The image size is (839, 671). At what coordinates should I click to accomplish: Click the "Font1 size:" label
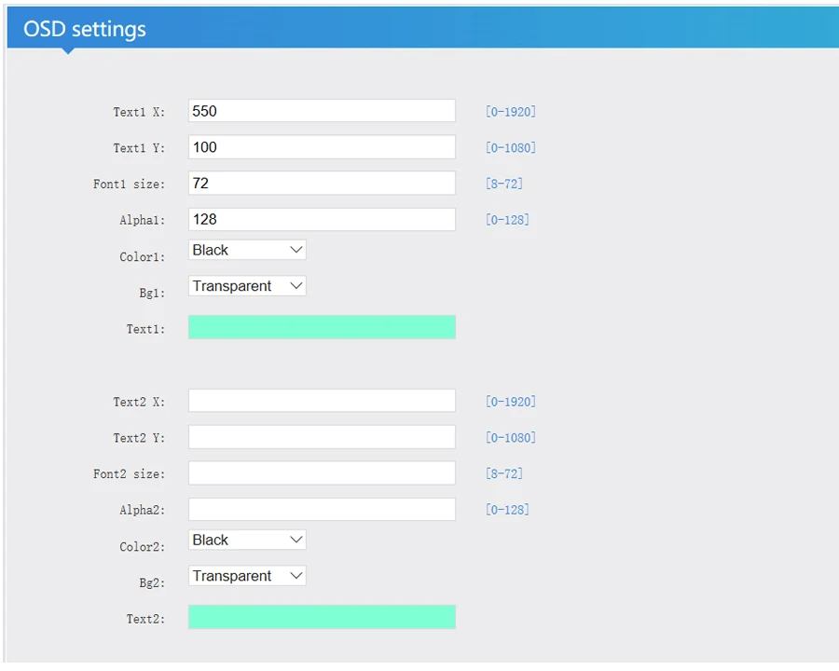click(x=129, y=185)
